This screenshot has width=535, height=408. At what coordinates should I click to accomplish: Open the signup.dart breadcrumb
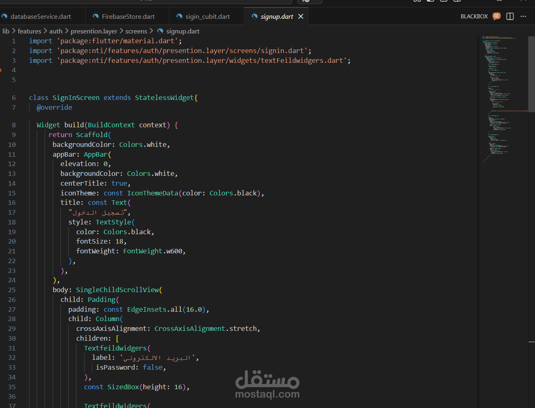click(178, 31)
